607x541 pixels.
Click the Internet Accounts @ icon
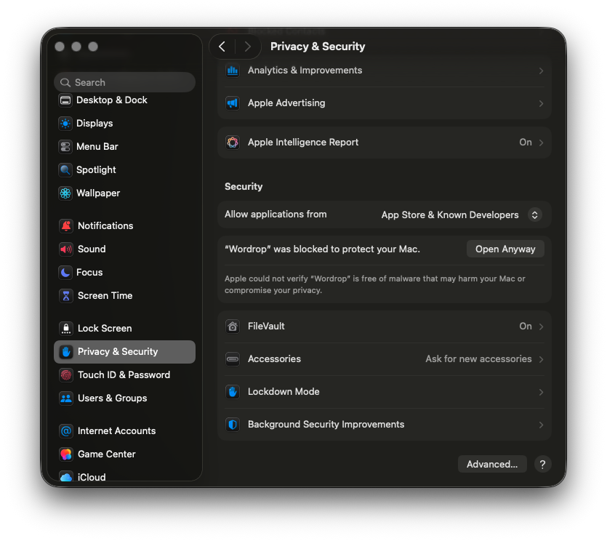click(66, 431)
